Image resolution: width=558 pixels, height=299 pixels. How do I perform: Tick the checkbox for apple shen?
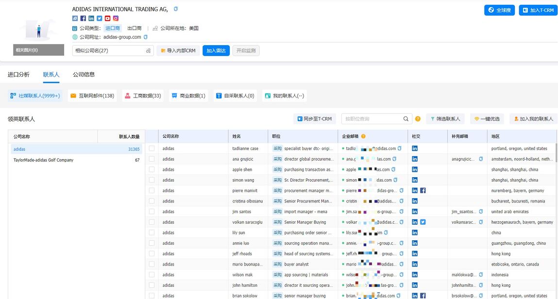[x=152, y=169]
